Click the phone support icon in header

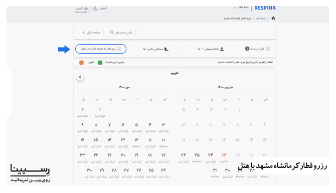pos(95,9)
